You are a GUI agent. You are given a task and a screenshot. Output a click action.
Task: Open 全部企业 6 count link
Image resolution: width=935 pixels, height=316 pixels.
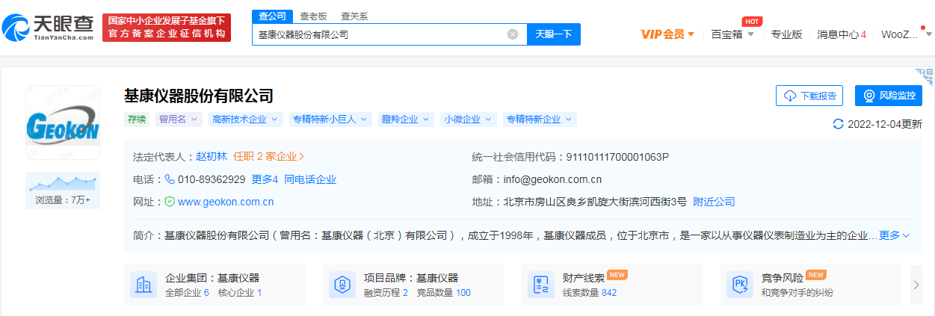[187, 293]
